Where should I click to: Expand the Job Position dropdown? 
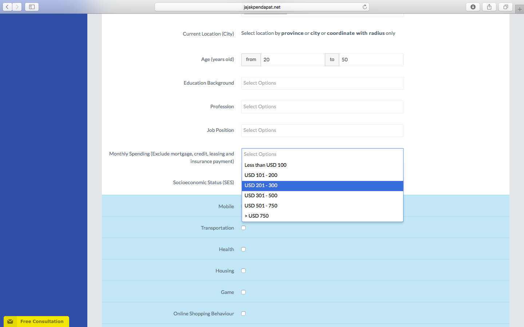coord(322,130)
